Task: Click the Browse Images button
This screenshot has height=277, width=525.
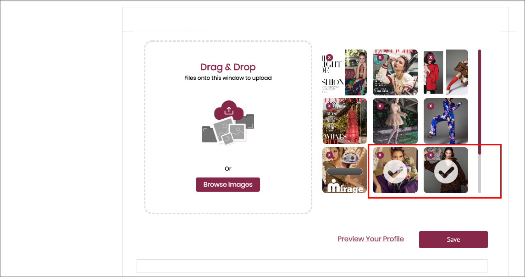Action: pyautogui.click(x=228, y=184)
